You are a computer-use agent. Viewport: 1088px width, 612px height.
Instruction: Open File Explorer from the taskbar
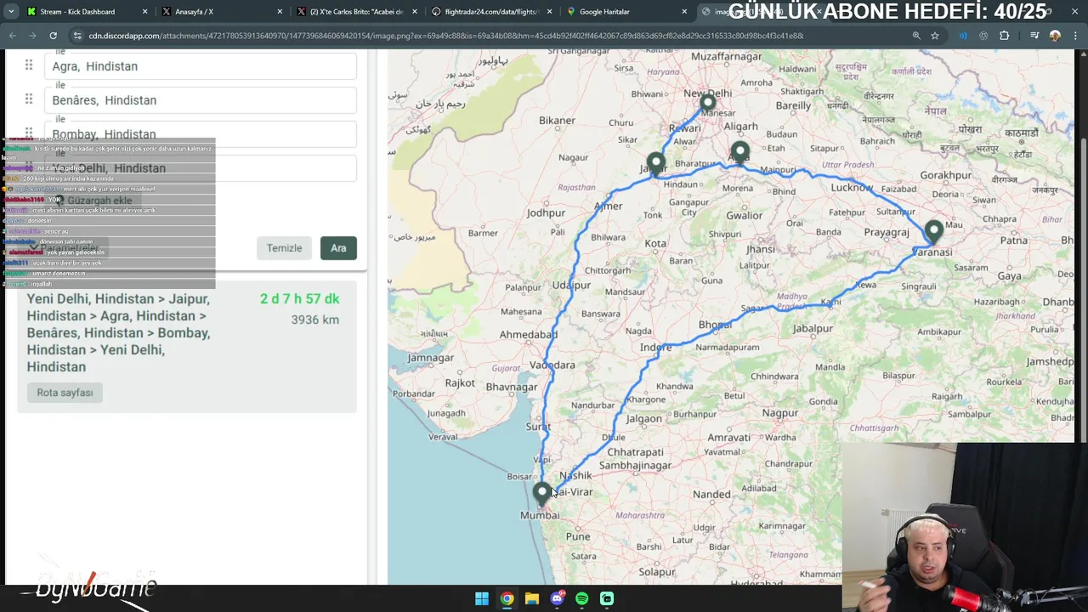(x=532, y=598)
